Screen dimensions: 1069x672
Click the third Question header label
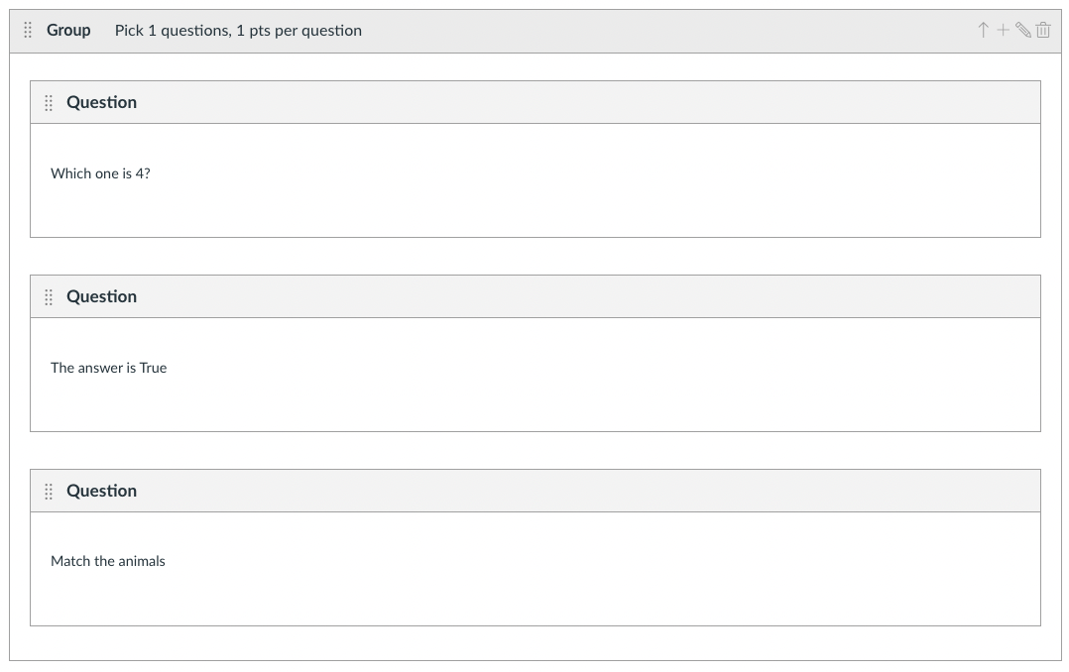click(x=101, y=492)
